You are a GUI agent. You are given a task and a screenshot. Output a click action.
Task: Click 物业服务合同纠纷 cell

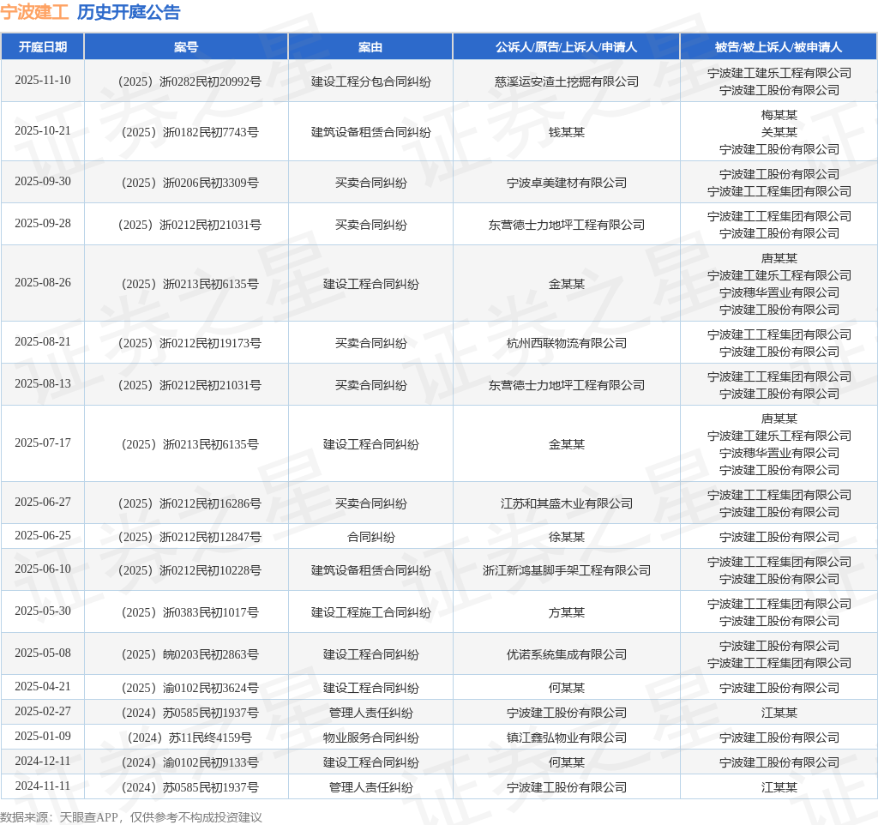pyautogui.click(x=370, y=738)
